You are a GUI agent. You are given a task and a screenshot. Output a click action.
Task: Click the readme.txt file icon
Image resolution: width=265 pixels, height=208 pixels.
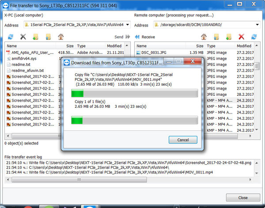pyautogui.click(x=9, y=64)
